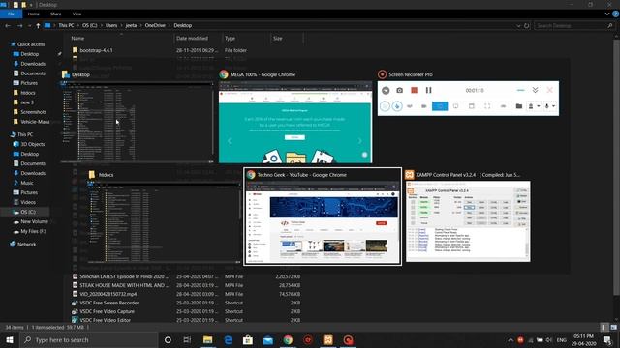Click Users in the address breadcrumb
The height and width of the screenshot is (348, 620).
[111, 25]
